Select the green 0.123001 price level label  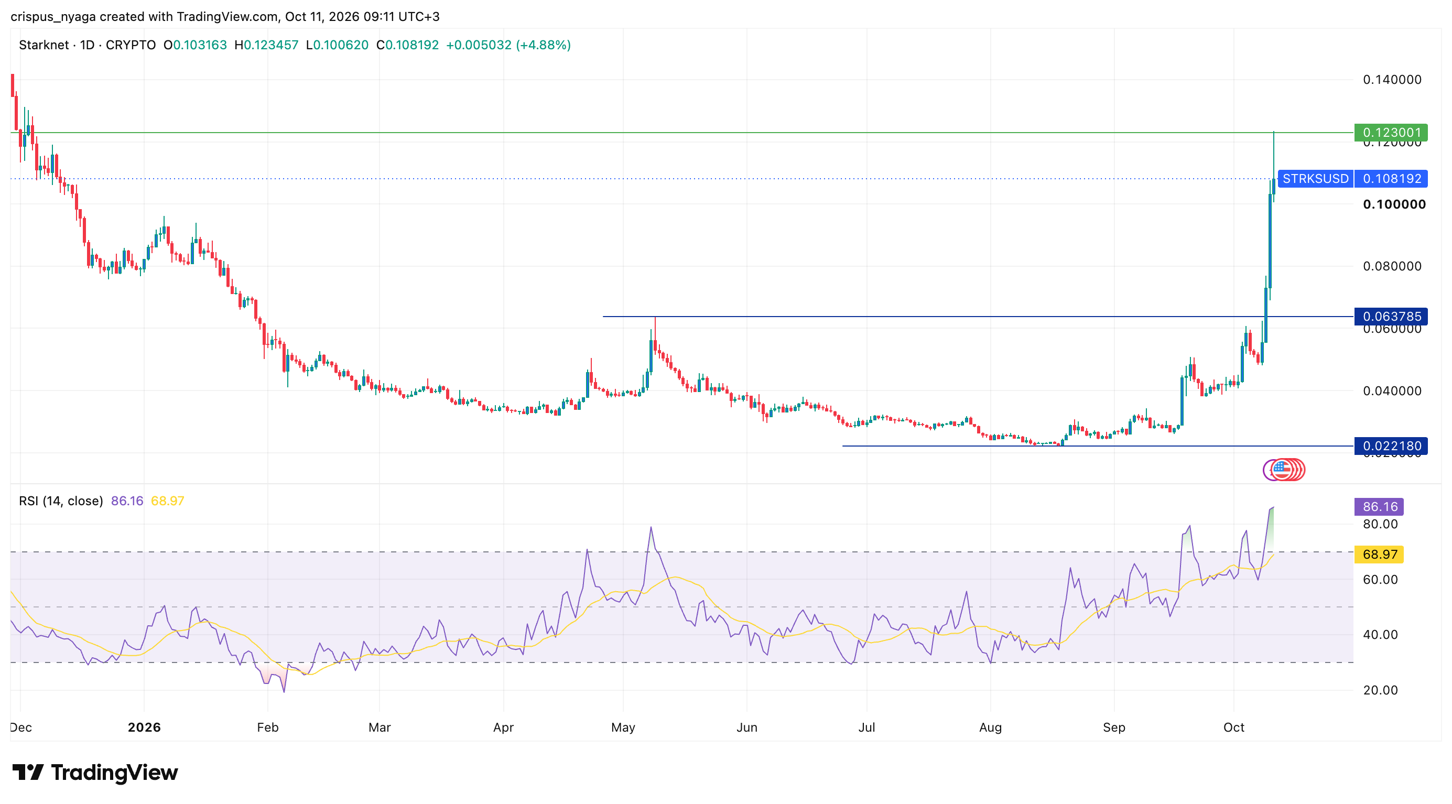tap(1391, 133)
